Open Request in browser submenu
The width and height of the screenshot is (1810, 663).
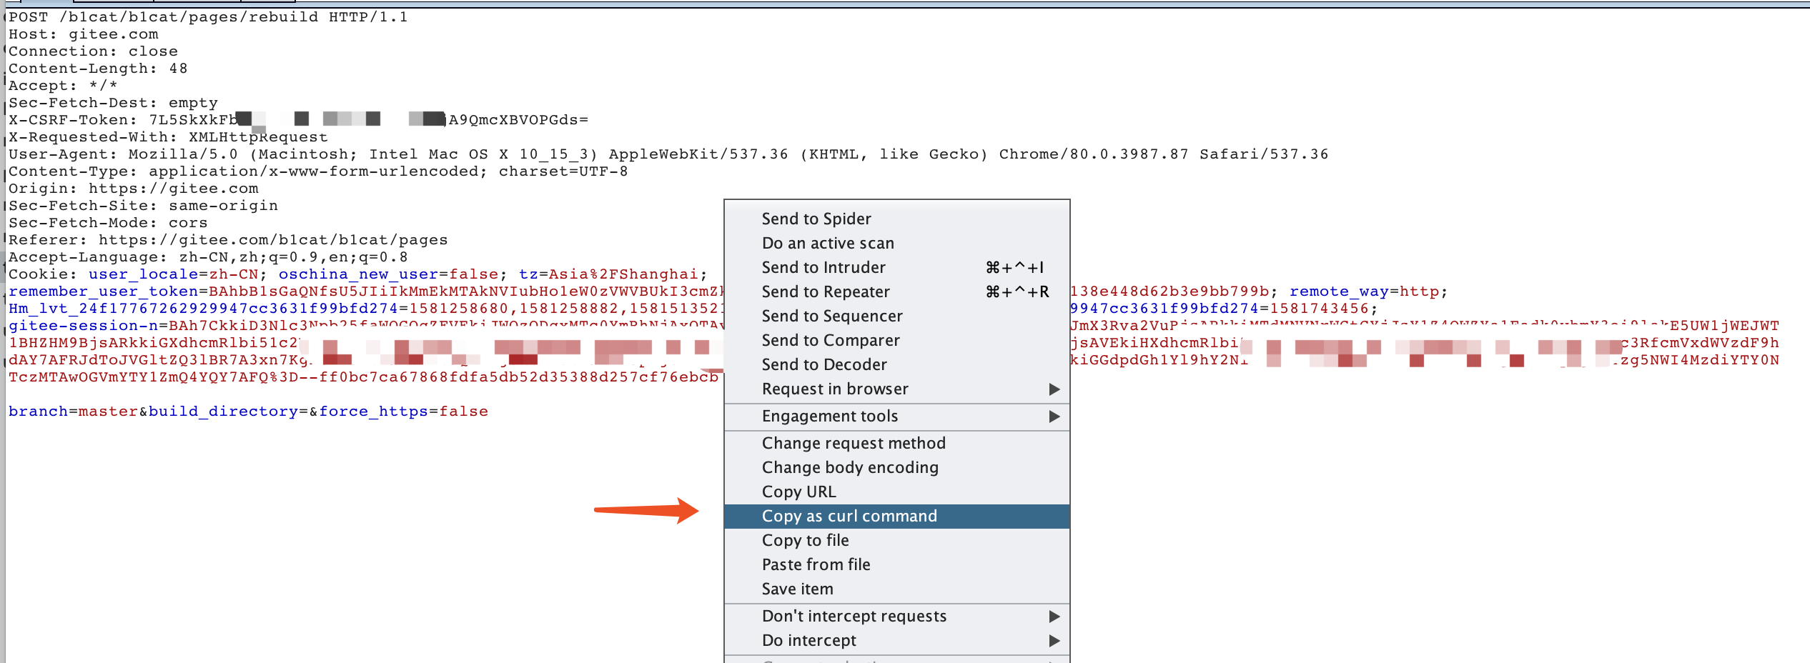(896, 389)
